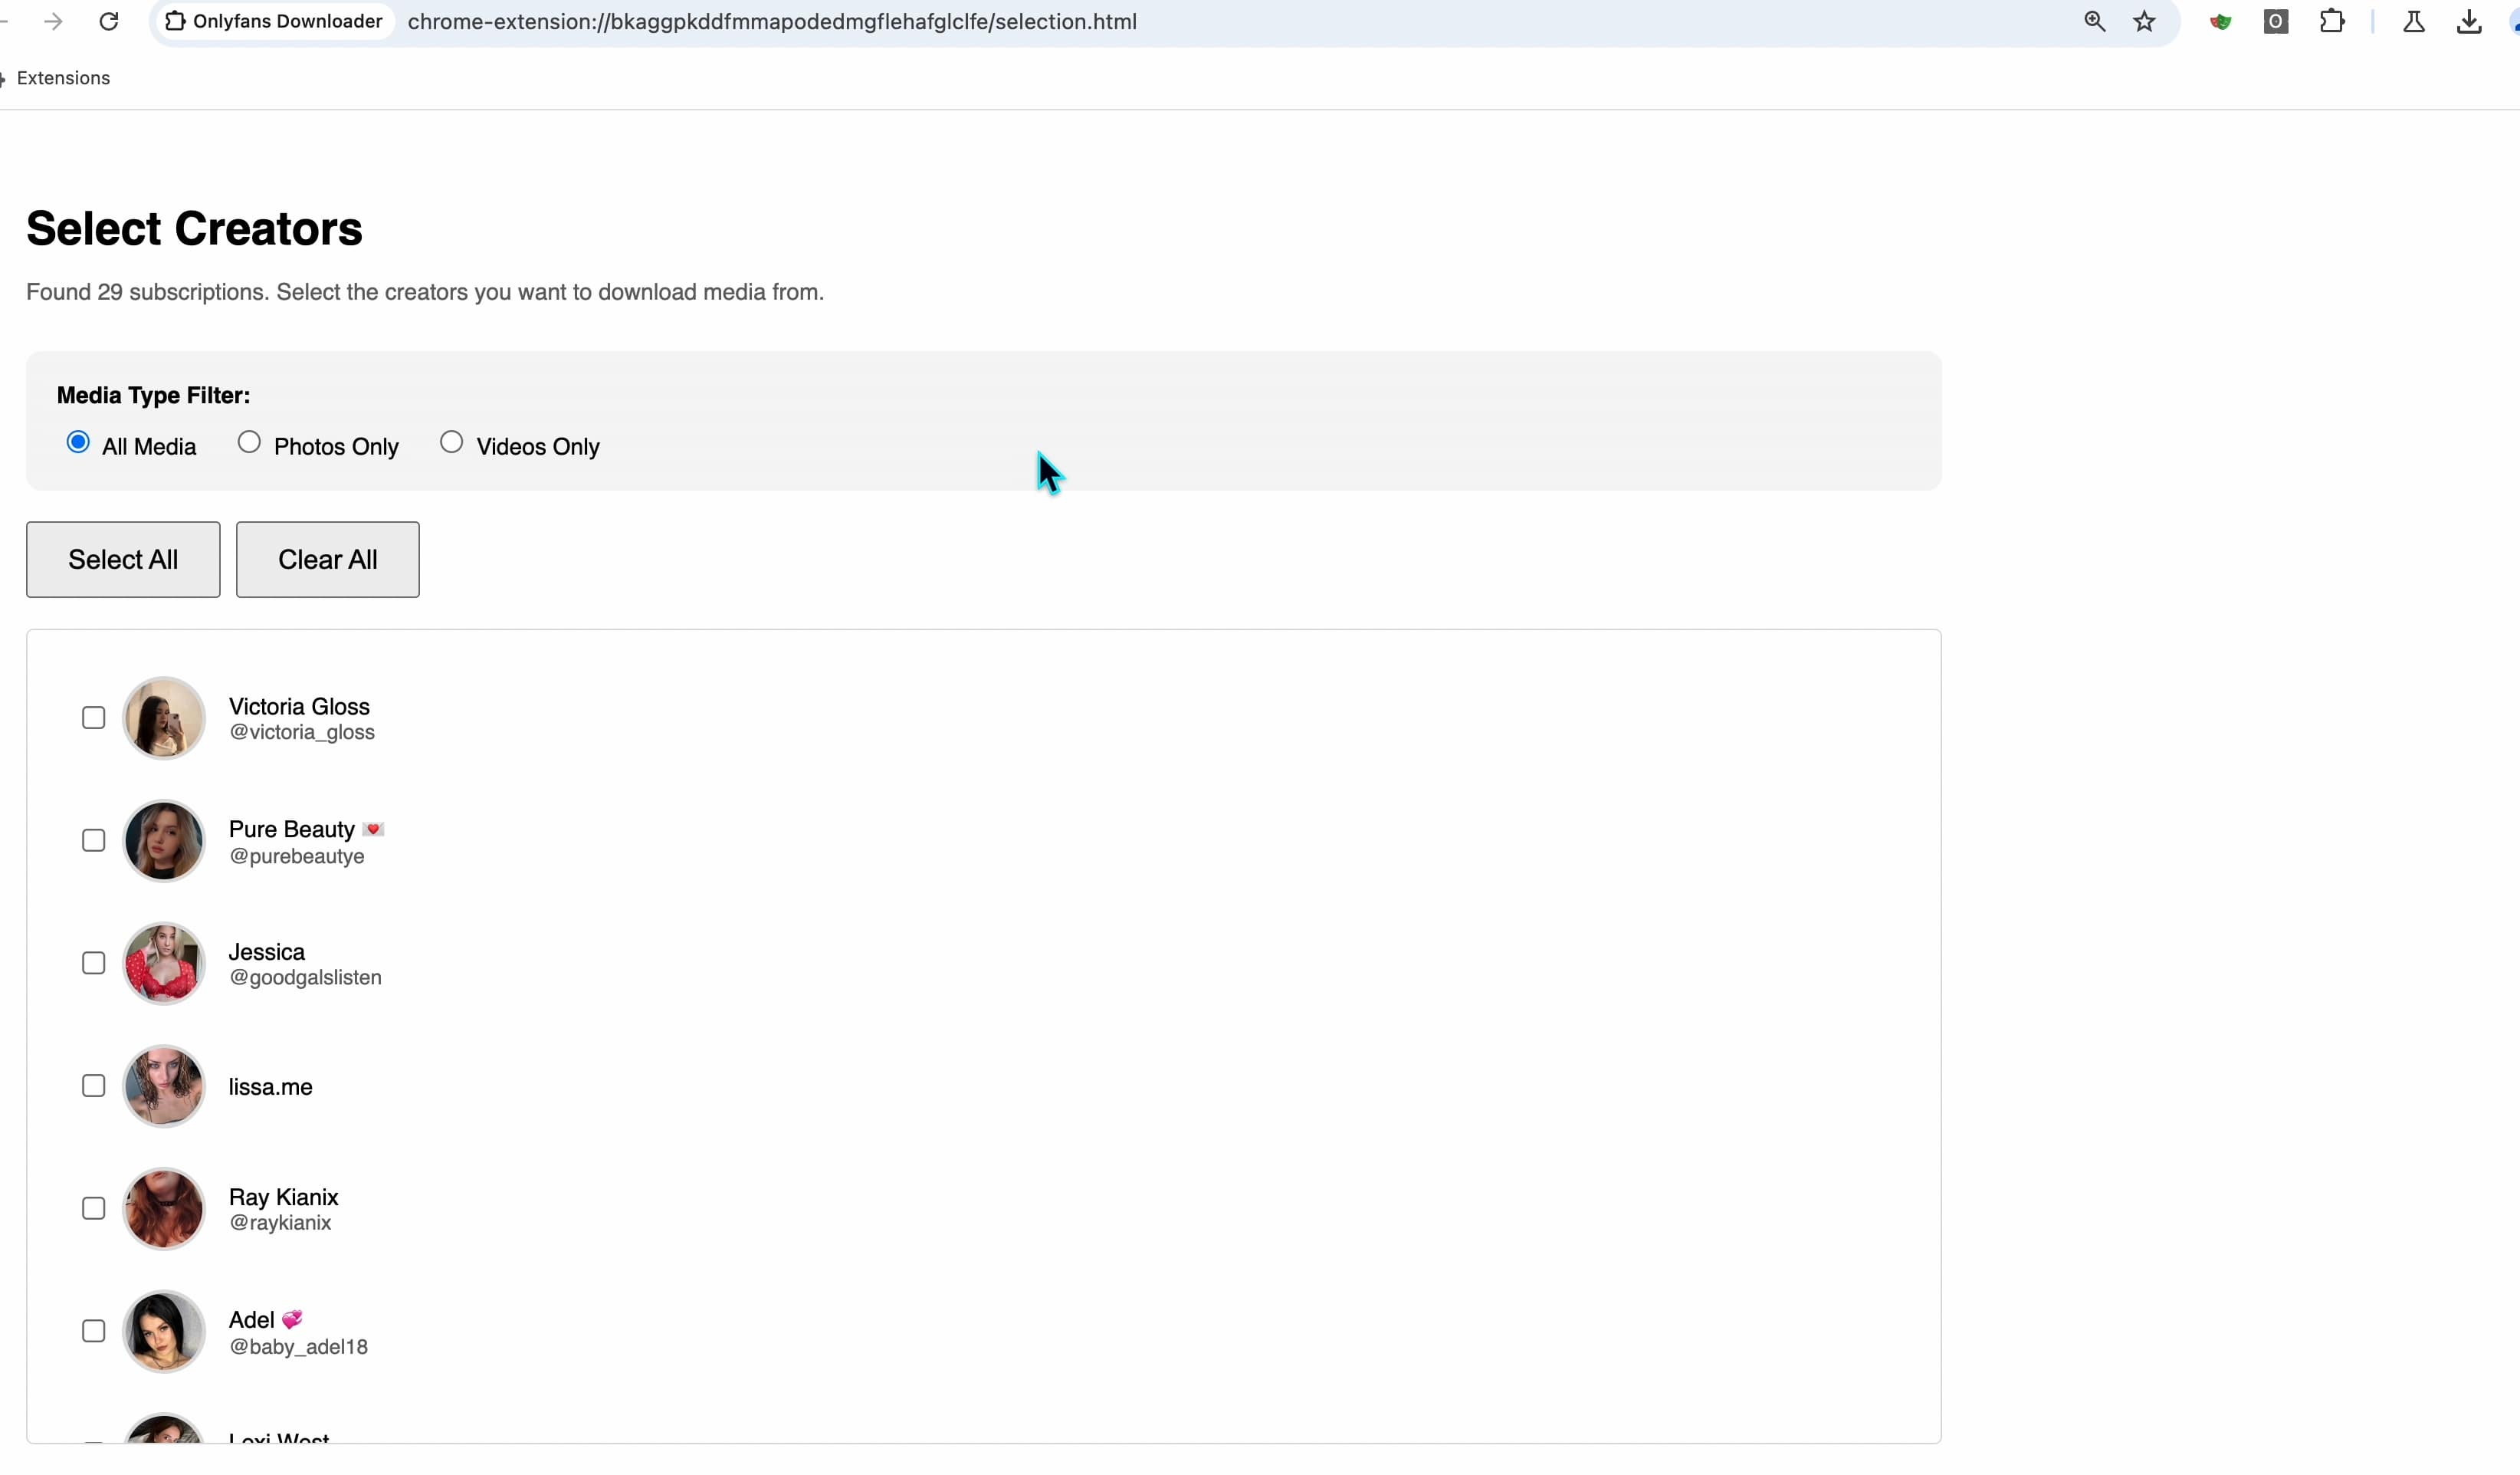Click the browser forward navigation arrow

pos(52,21)
